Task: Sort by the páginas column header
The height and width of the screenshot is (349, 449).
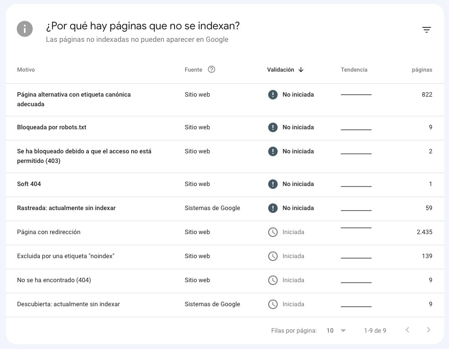Action: (422, 70)
